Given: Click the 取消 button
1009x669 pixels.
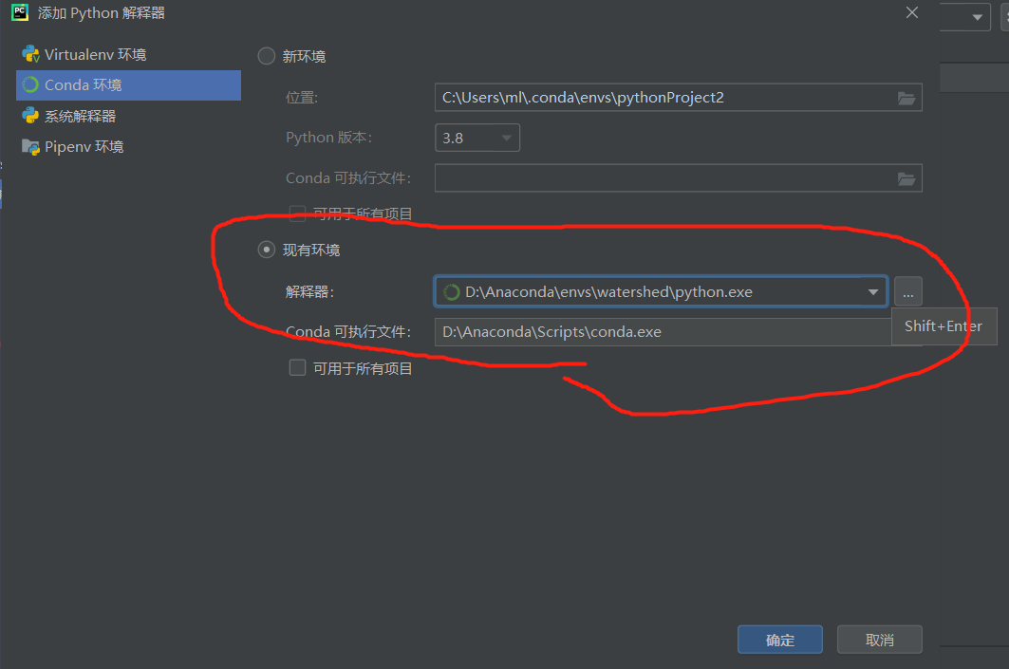Looking at the screenshot, I should (880, 640).
